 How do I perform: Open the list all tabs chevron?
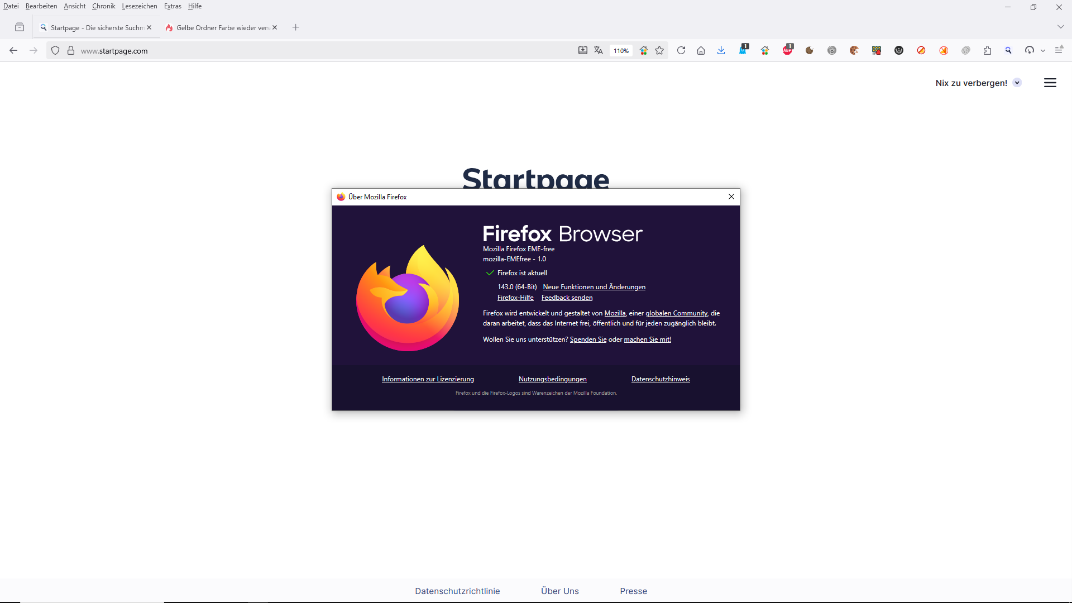[x=1060, y=27]
